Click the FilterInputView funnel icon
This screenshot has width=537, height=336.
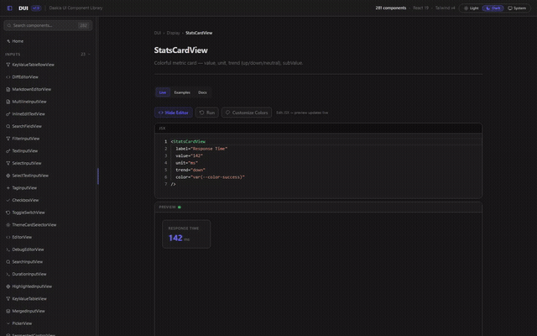[8, 139]
